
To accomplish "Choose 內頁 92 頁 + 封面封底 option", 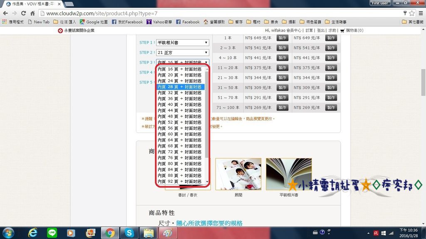I will pos(180,182).
